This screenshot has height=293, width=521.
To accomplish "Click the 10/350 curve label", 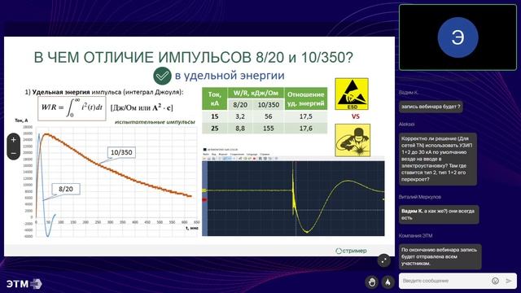I will (121, 152).
